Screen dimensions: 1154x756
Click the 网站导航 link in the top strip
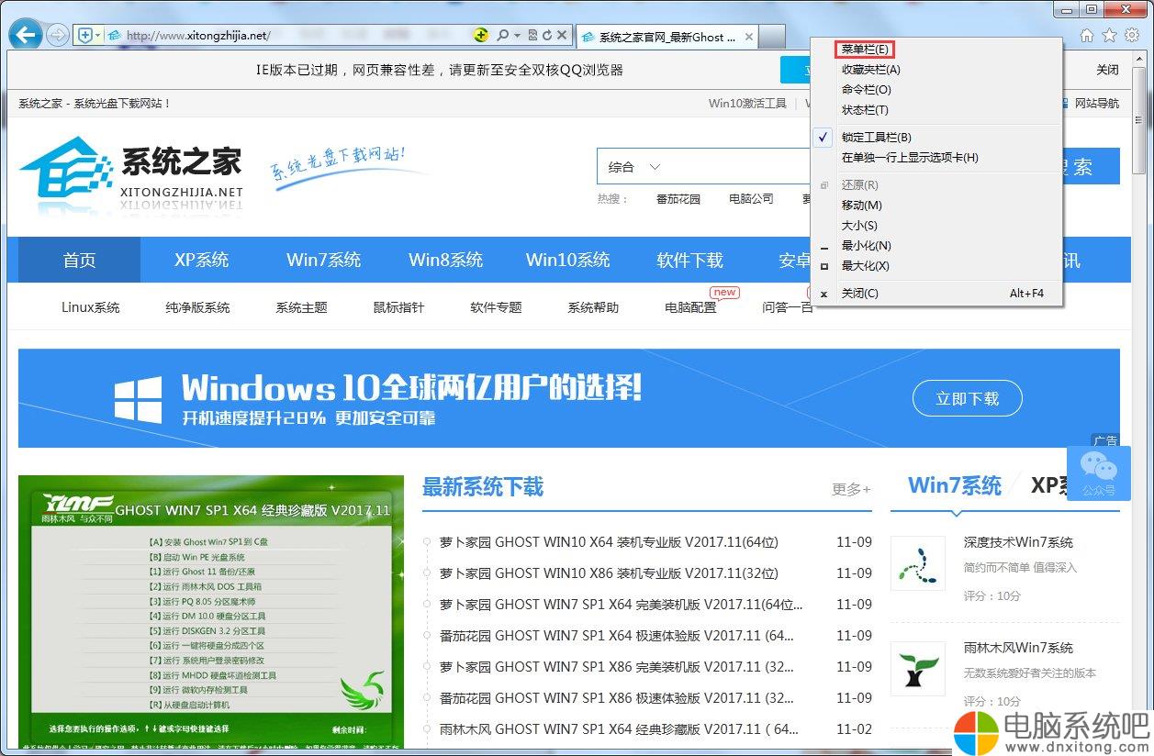1097,104
